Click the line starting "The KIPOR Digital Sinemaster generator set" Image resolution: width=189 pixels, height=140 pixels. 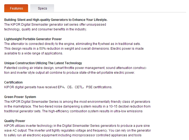tap(55, 25)
